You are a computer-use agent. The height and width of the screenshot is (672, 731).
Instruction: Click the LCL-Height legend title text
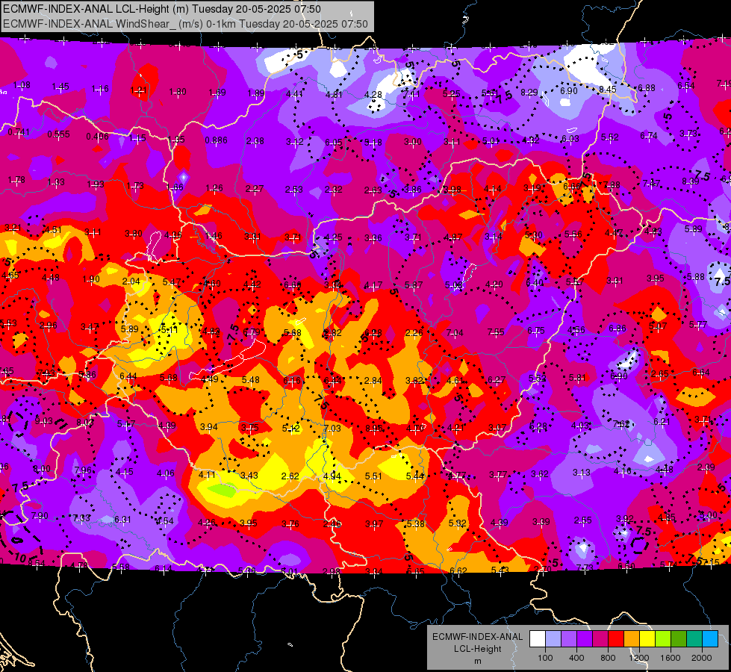pyautogui.click(x=477, y=649)
